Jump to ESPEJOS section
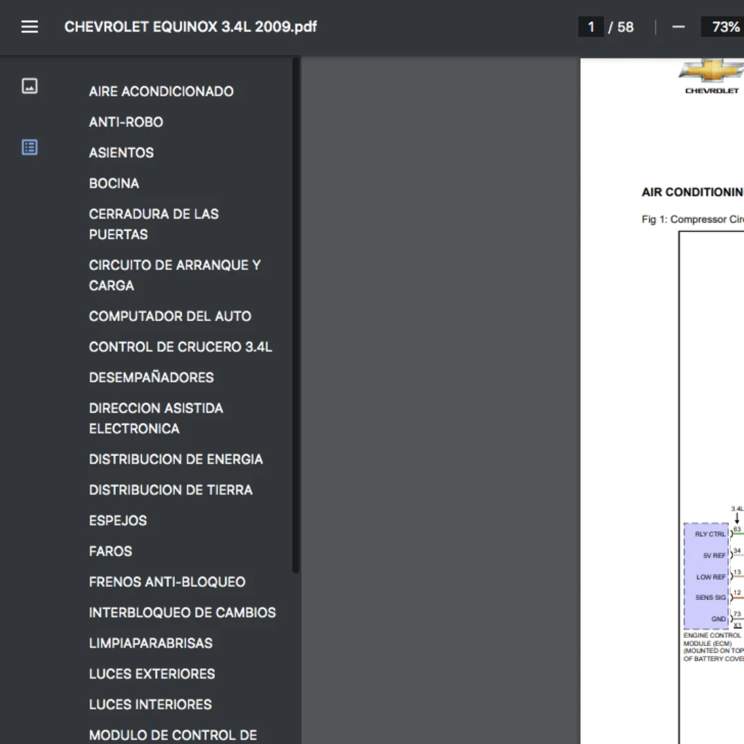The image size is (744, 744). (118, 521)
